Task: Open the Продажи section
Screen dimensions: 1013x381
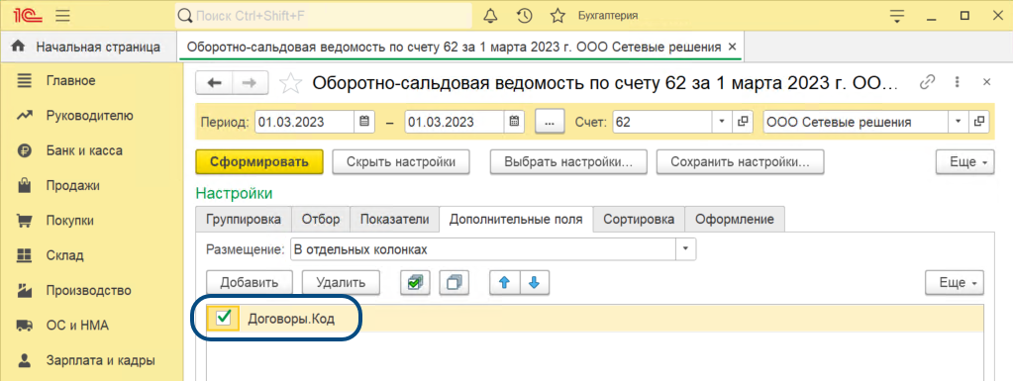Action: (73, 185)
